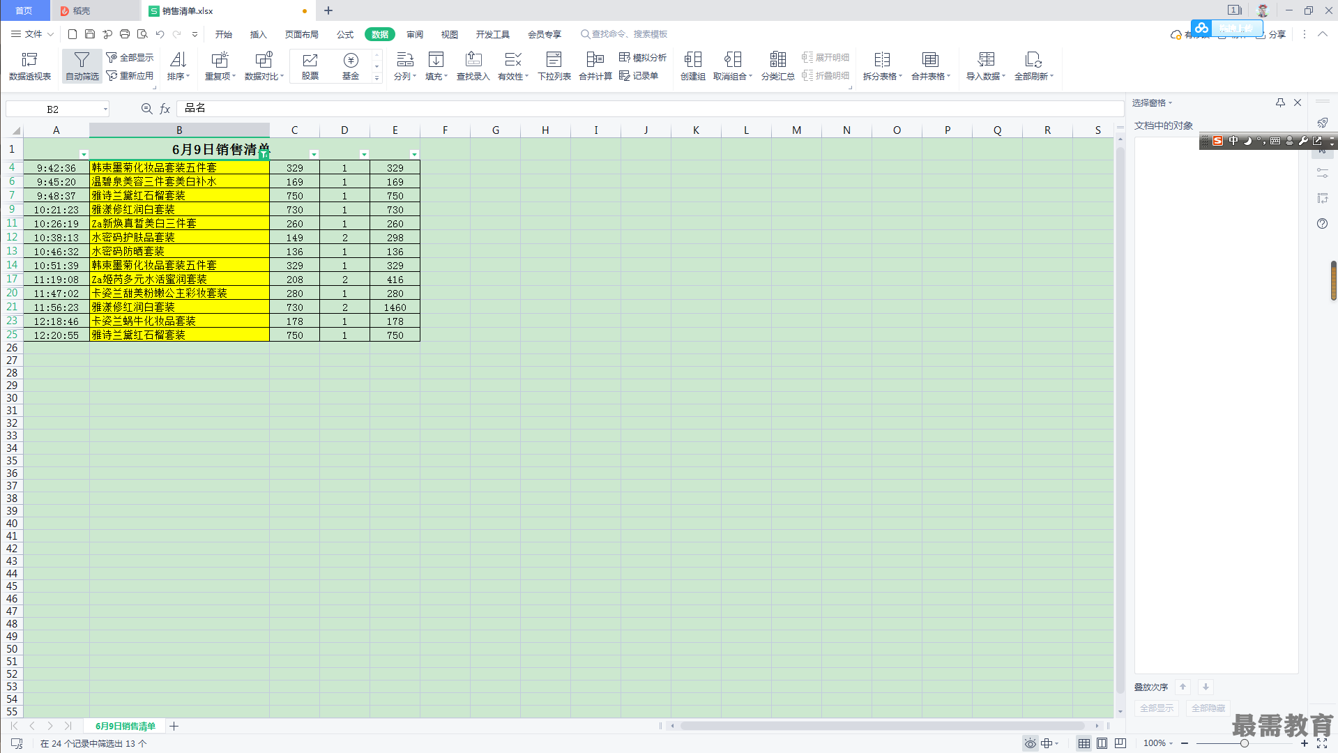This screenshot has height=753, width=1338.
Task: Switch to the 开始 ribbon tab
Action: pos(224,34)
